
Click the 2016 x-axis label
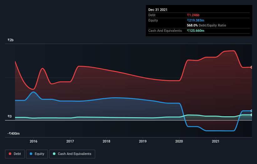33,141
